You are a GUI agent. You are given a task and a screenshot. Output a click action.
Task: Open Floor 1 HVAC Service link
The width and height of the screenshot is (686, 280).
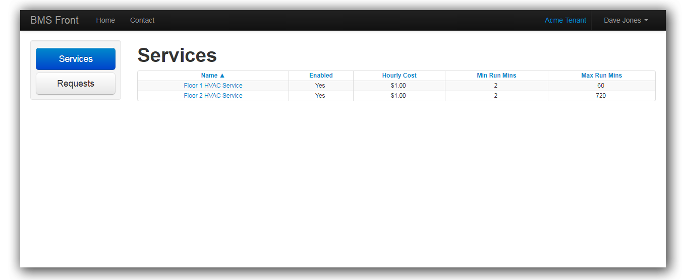213,86
